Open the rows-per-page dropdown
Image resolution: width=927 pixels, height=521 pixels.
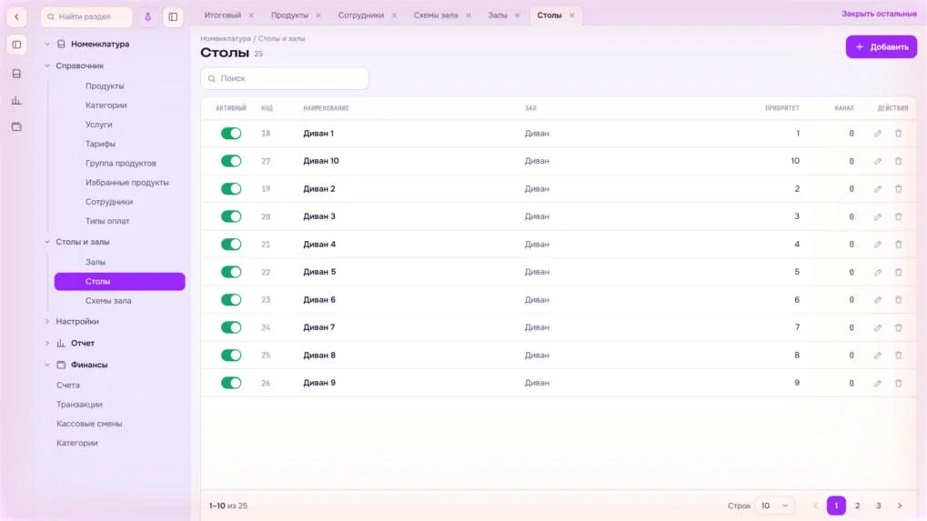point(774,506)
